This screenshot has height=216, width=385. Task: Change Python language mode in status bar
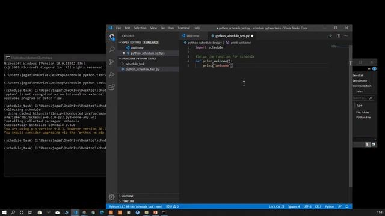tap(330, 206)
